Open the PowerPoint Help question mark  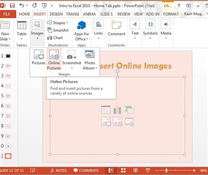pos(179,6)
